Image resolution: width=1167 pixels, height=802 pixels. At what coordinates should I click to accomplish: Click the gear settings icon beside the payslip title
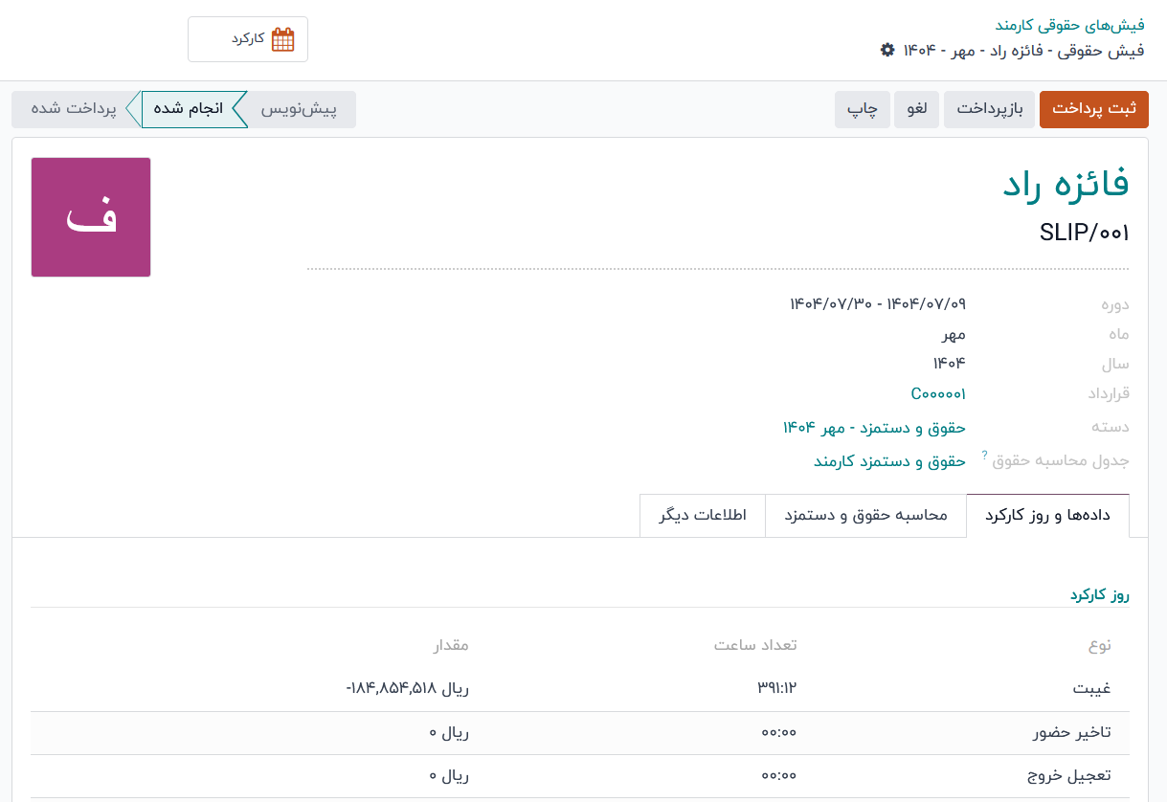pyautogui.click(x=887, y=50)
